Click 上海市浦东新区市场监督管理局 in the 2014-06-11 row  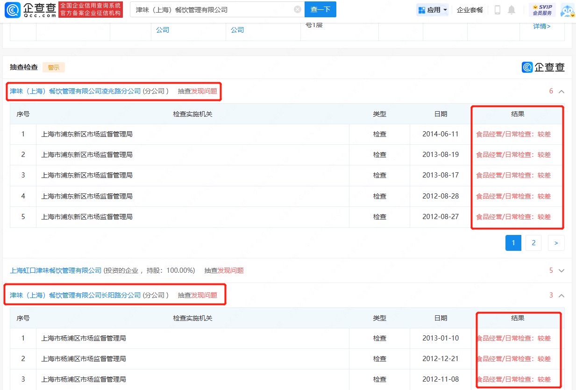click(87, 134)
